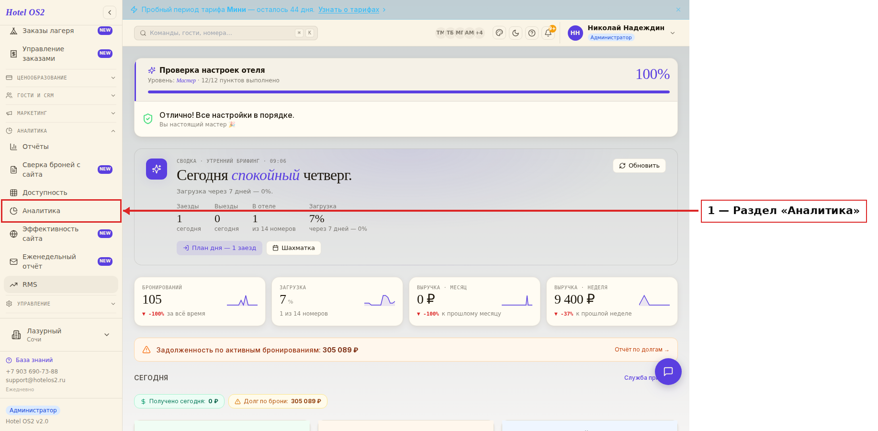This screenshot has width=878, height=431.
Task: Select the RMS sidebar item
Action: pos(61,284)
